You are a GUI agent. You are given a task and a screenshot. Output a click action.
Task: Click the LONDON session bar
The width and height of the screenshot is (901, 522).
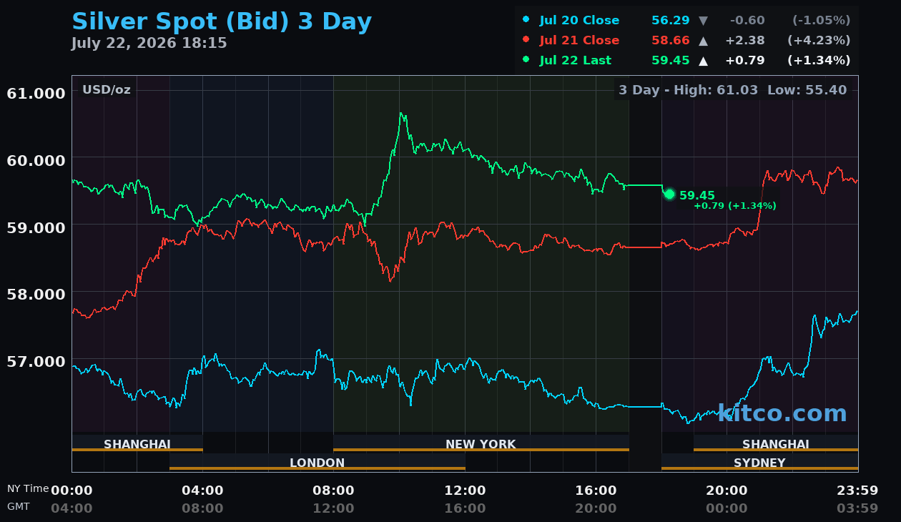(x=317, y=462)
